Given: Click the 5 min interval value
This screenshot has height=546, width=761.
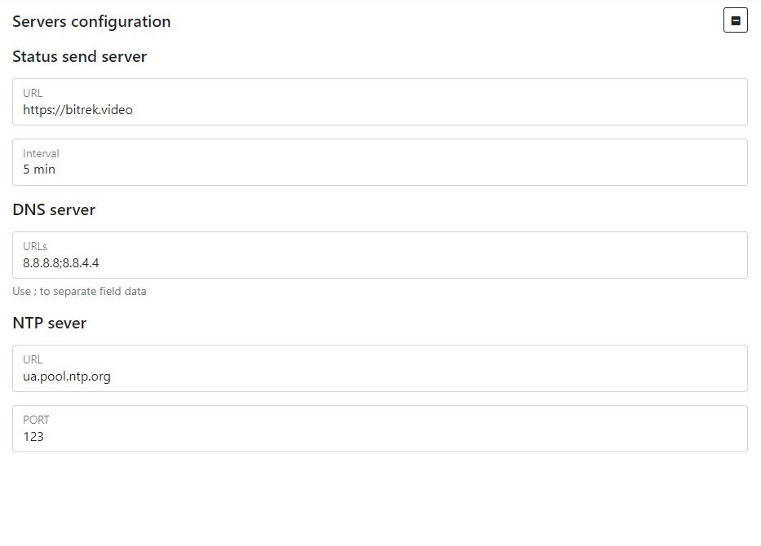Looking at the screenshot, I should pos(39,170).
